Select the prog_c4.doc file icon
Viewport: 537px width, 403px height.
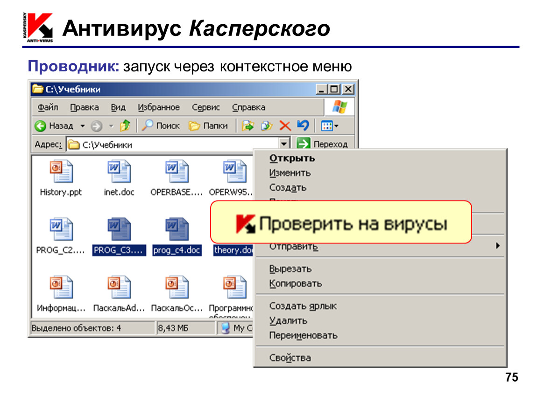click(177, 229)
